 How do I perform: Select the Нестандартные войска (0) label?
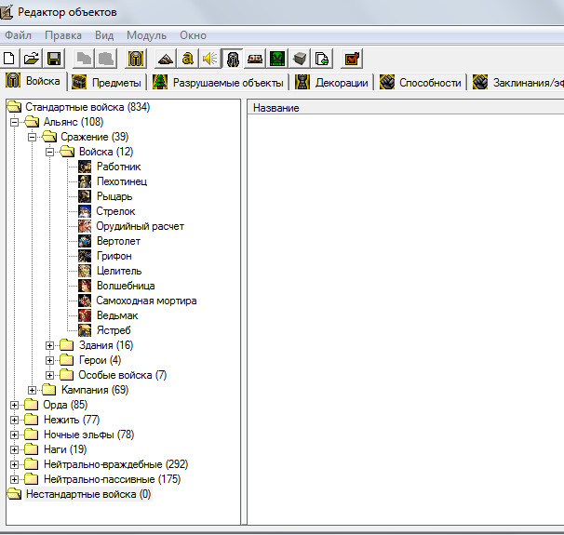pos(88,494)
